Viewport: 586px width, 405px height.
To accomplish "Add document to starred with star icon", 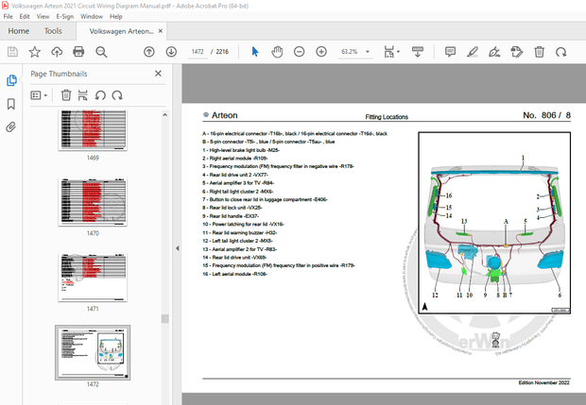I will 35,52.
